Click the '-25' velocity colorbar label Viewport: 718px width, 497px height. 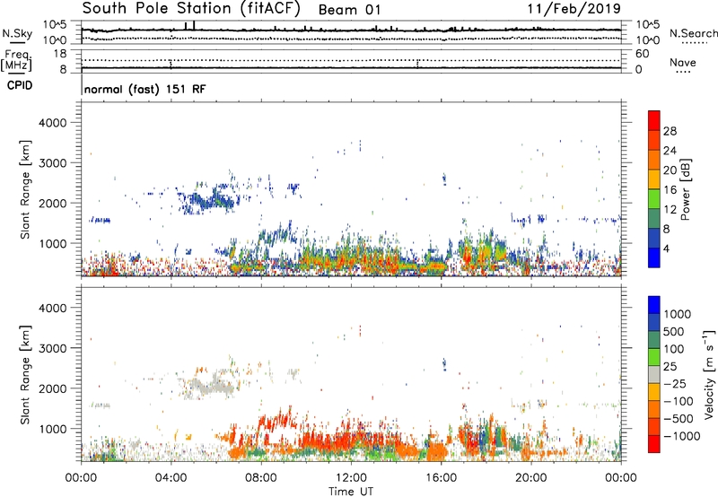[675, 383]
